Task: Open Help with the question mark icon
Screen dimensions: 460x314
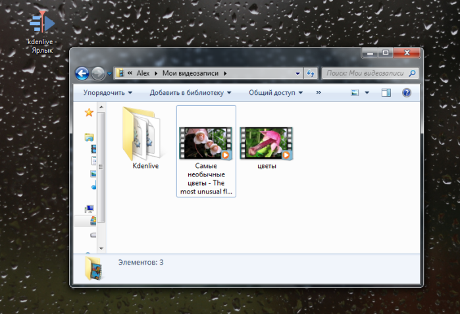Action: pos(407,93)
